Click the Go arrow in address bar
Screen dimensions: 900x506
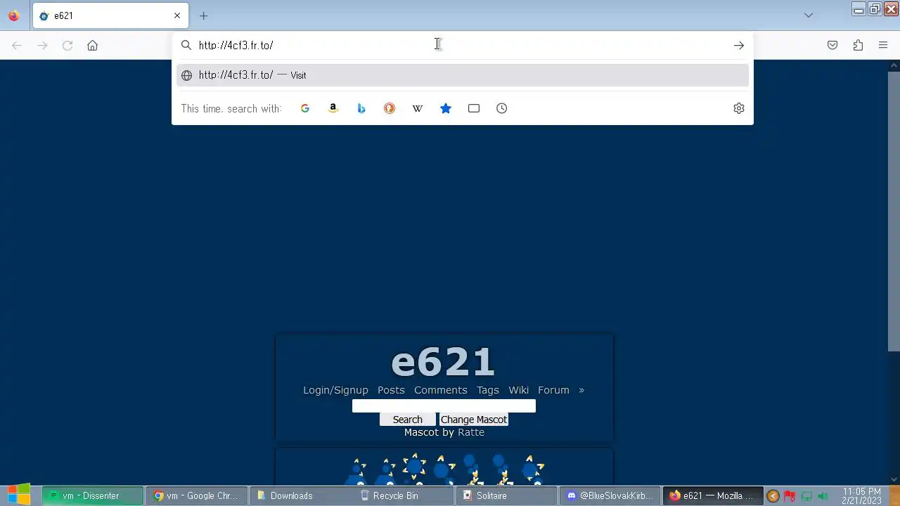(738, 46)
